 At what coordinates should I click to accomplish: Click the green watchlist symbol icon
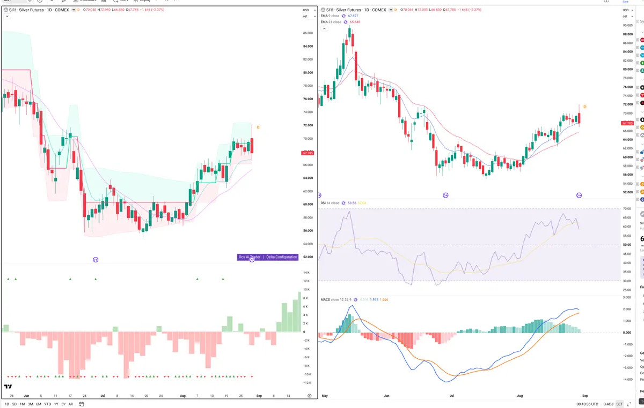pyautogui.click(x=642, y=63)
